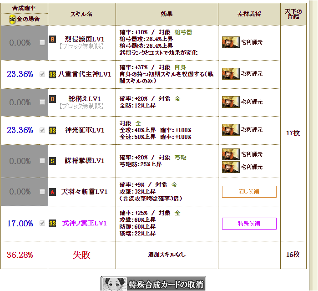Click the A rank icon beside 天羽々斬雷LV1

coord(52,192)
